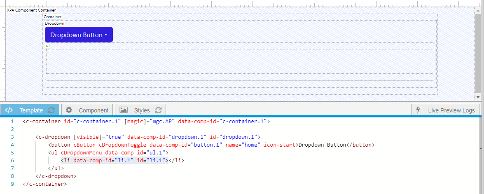Click the empty li box in the designer
Viewport: 484px width, 194px height.
[x=240, y=61]
